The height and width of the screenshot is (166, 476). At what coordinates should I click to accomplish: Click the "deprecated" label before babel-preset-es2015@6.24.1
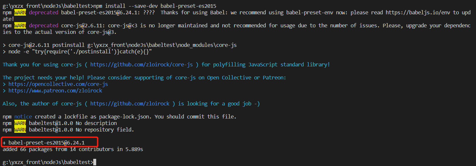44,12
